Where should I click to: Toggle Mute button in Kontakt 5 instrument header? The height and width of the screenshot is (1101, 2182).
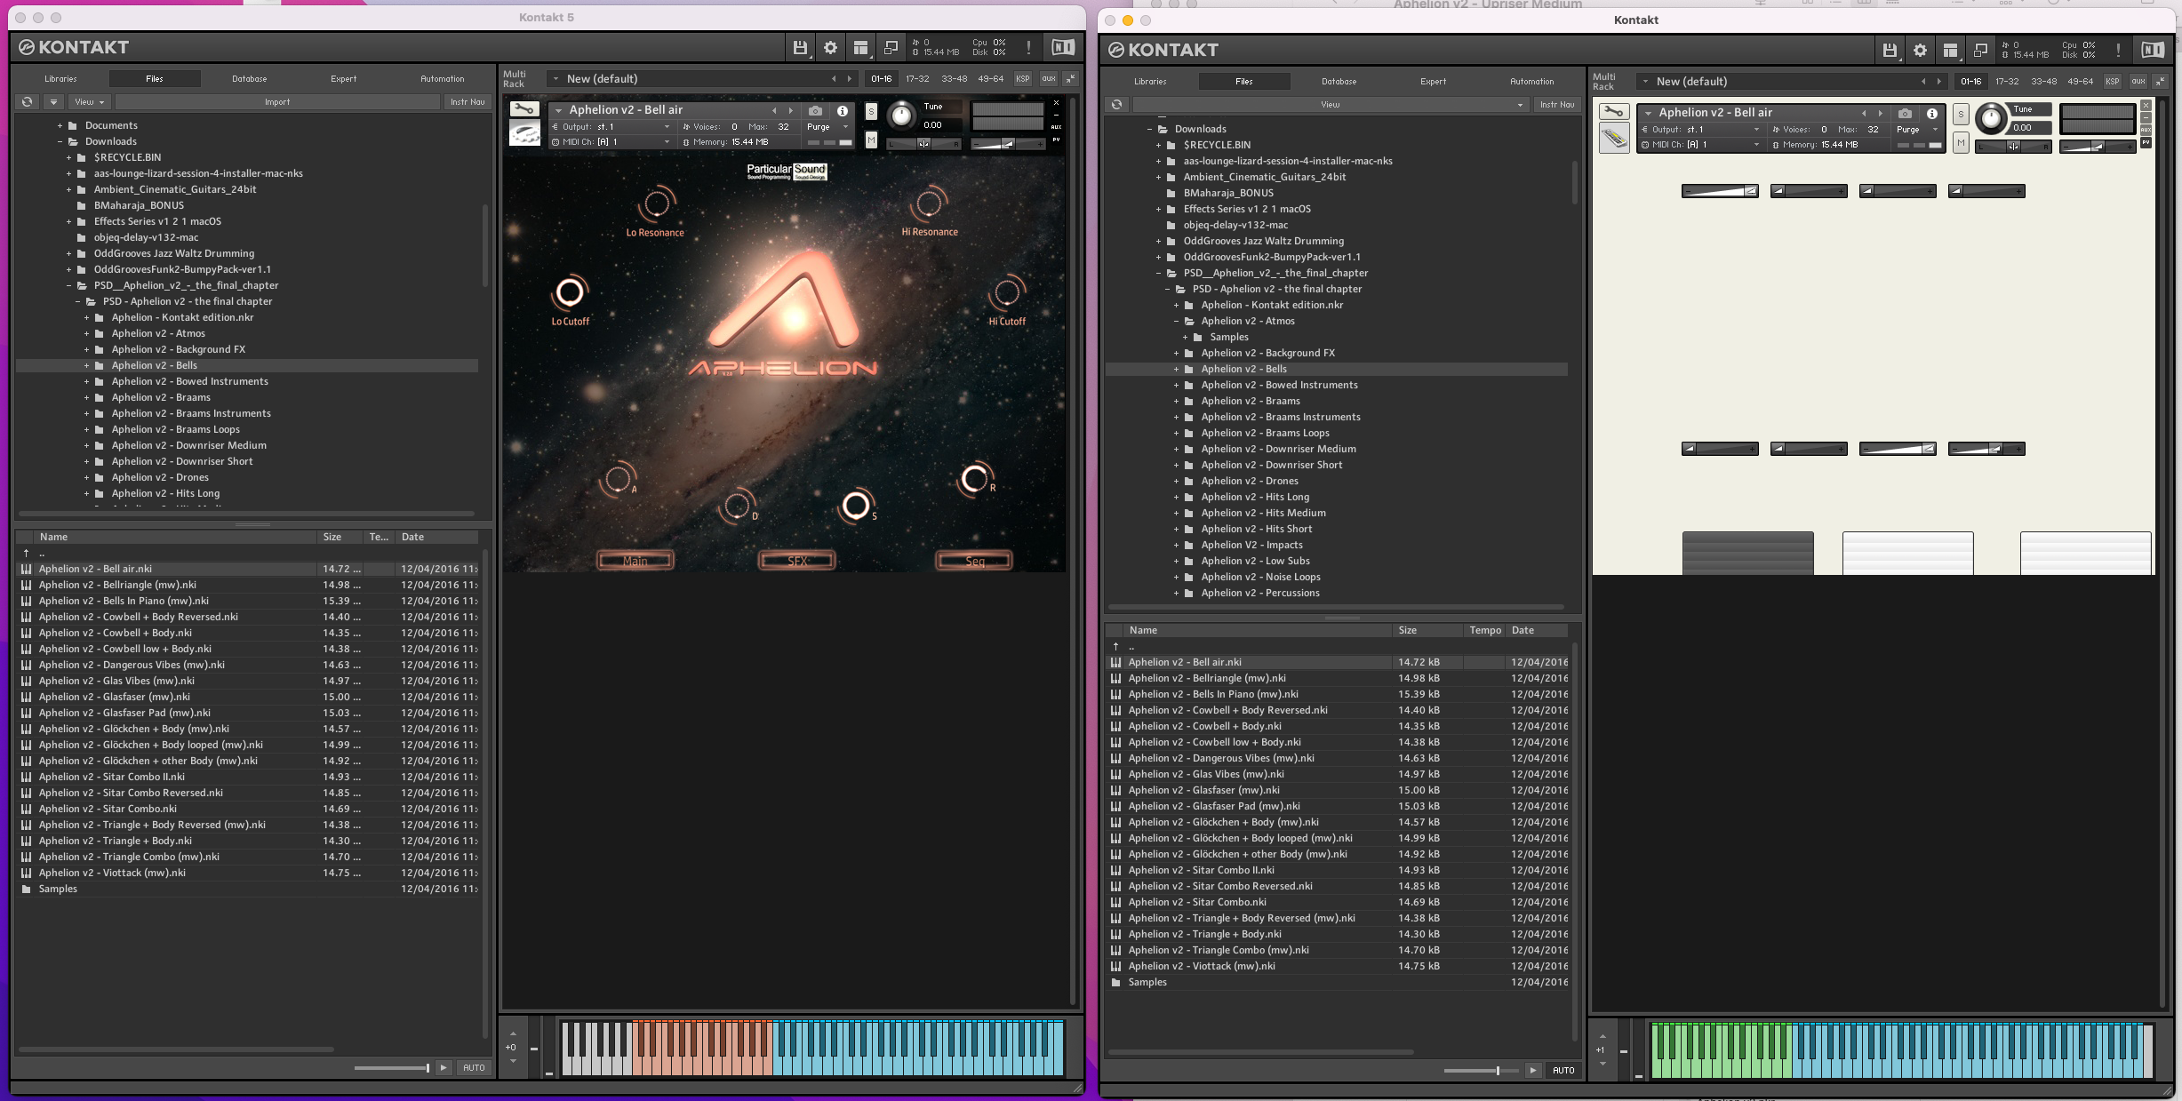[871, 140]
